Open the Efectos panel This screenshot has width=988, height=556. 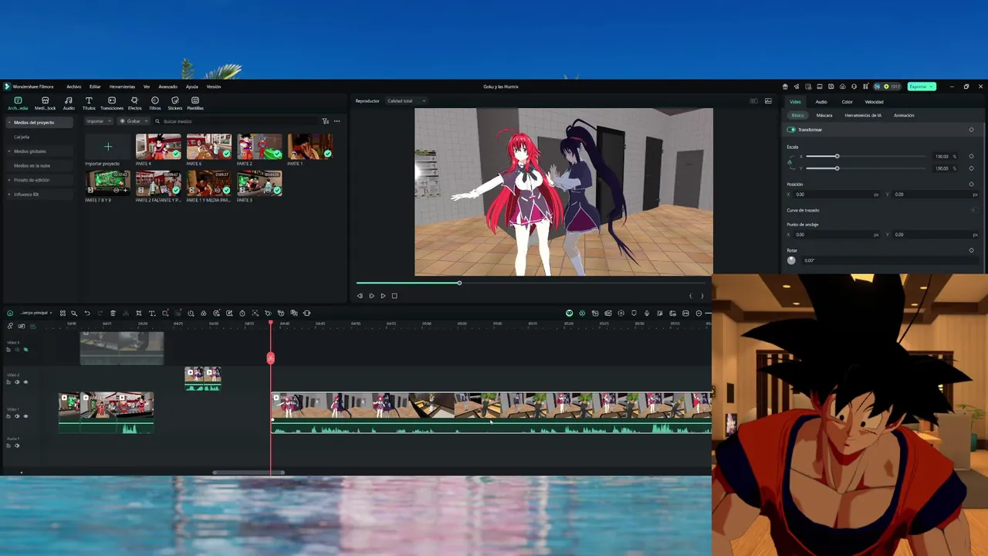pyautogui.click(x=134, y=103)
